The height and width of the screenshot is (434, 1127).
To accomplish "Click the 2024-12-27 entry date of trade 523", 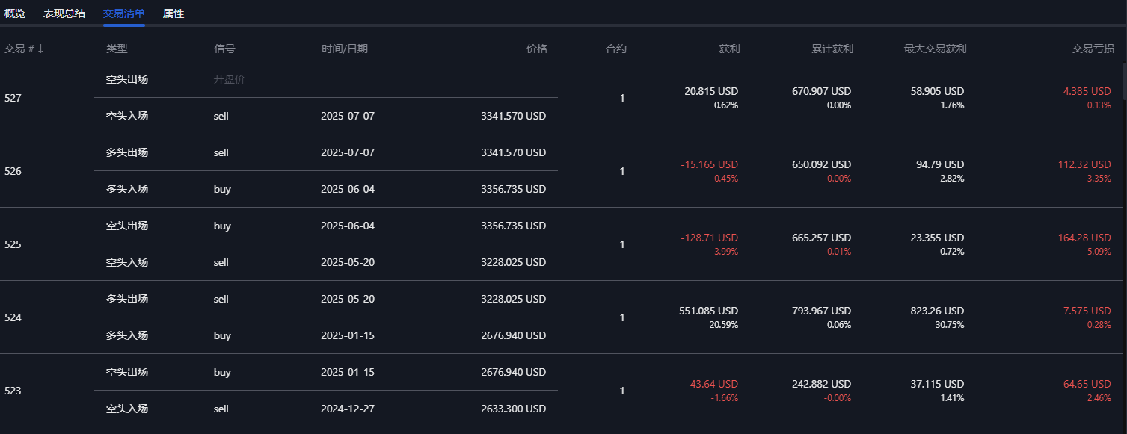I will [348, 409].
